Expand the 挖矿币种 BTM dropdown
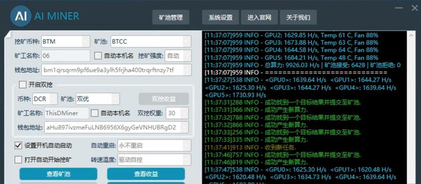The width and height of the screenshot is (421, 184). pyautogui.click(x=66, y=41)
